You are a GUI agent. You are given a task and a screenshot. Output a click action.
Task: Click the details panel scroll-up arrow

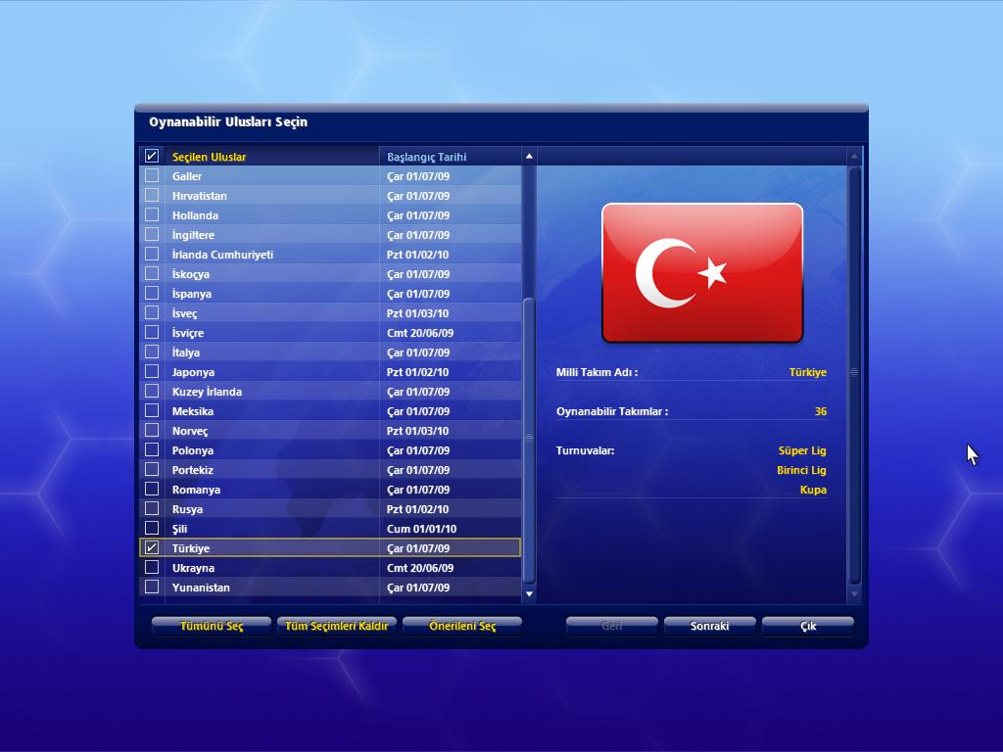(854, 156)
